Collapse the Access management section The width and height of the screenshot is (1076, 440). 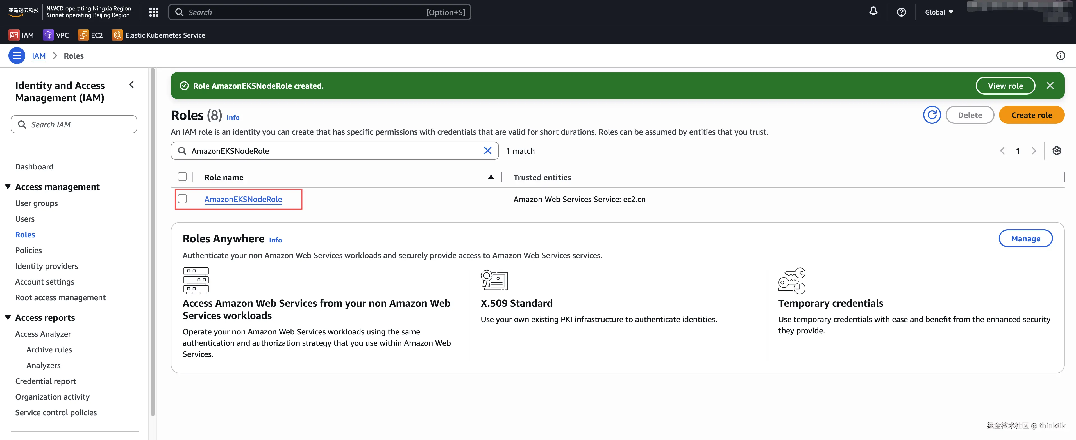coord(8,187)
